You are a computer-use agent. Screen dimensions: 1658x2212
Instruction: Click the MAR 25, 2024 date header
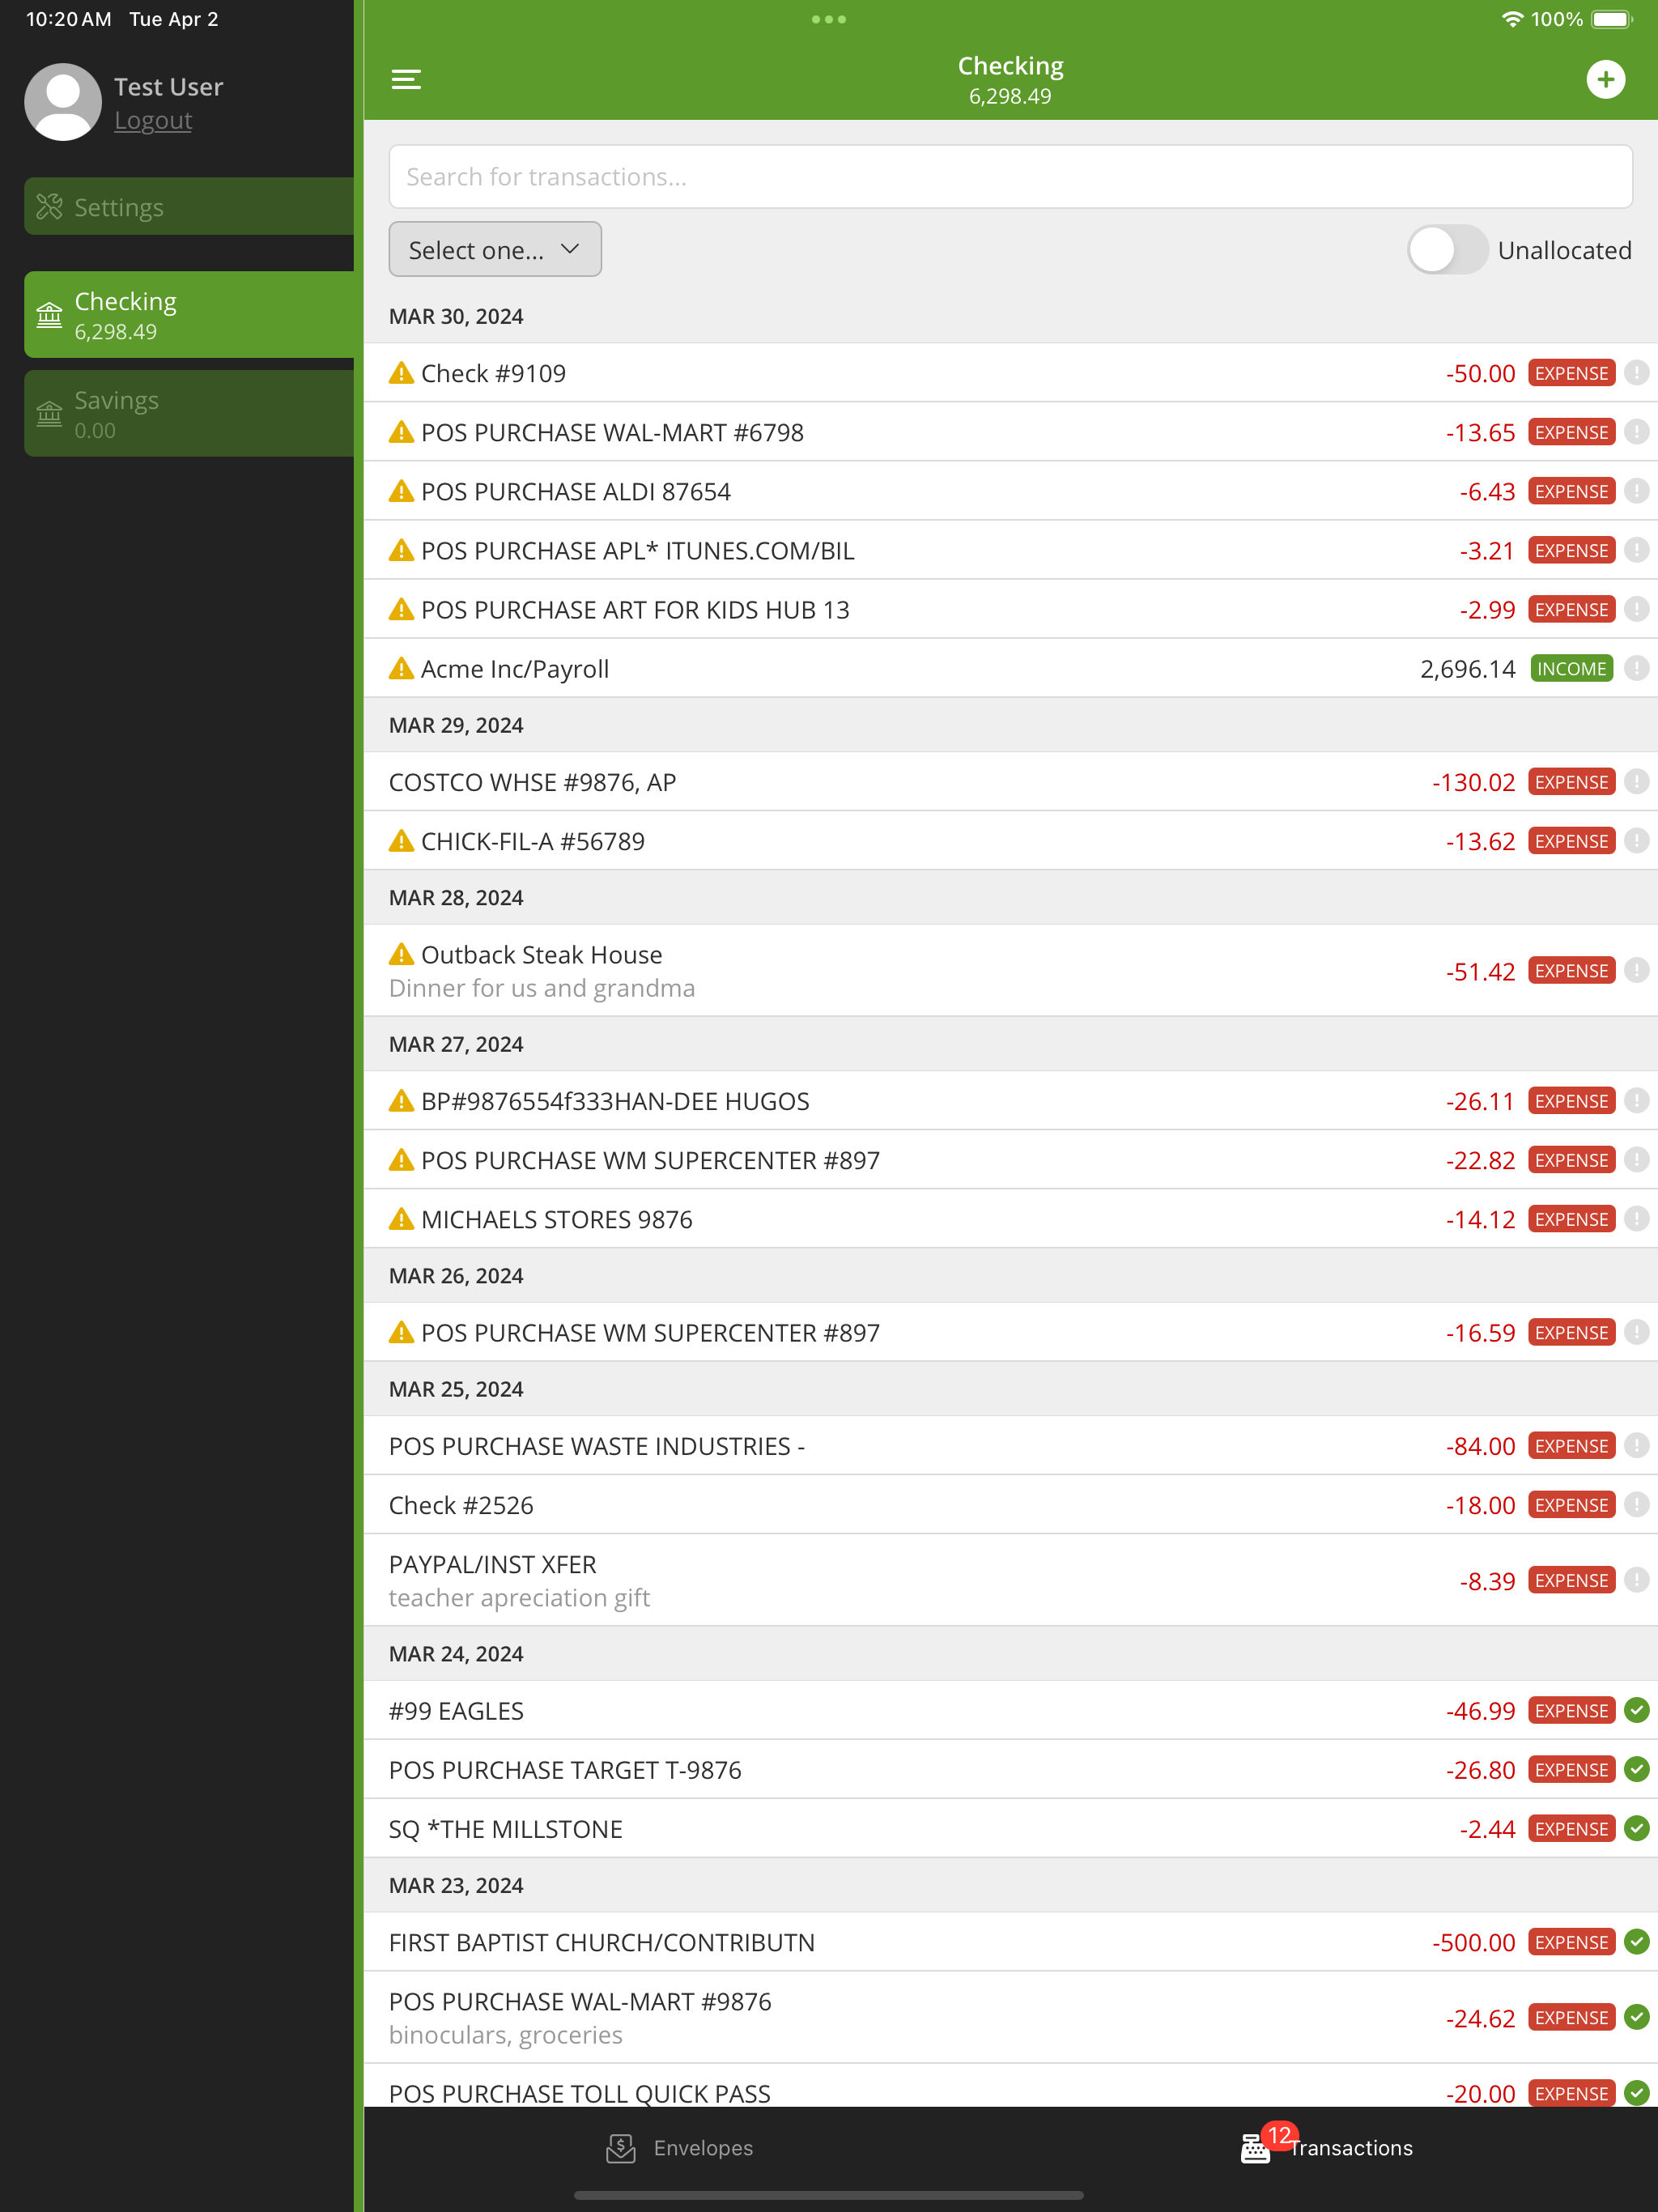[x=456, y=1389]
